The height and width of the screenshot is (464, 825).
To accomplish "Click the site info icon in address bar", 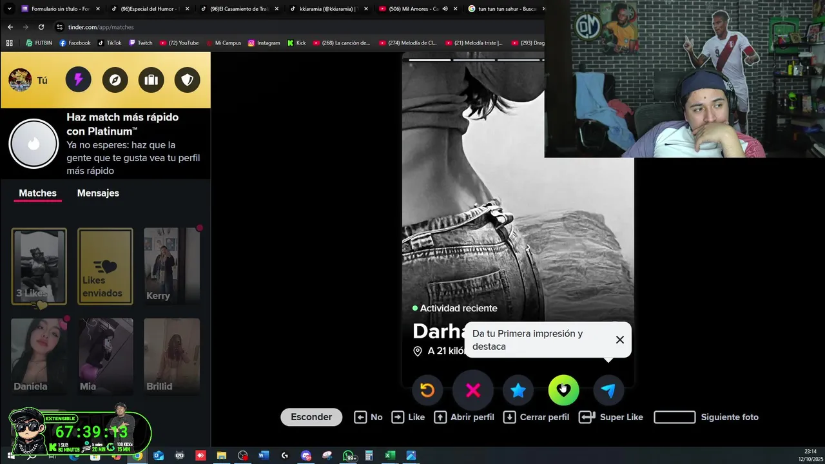I will coord(59,27).
